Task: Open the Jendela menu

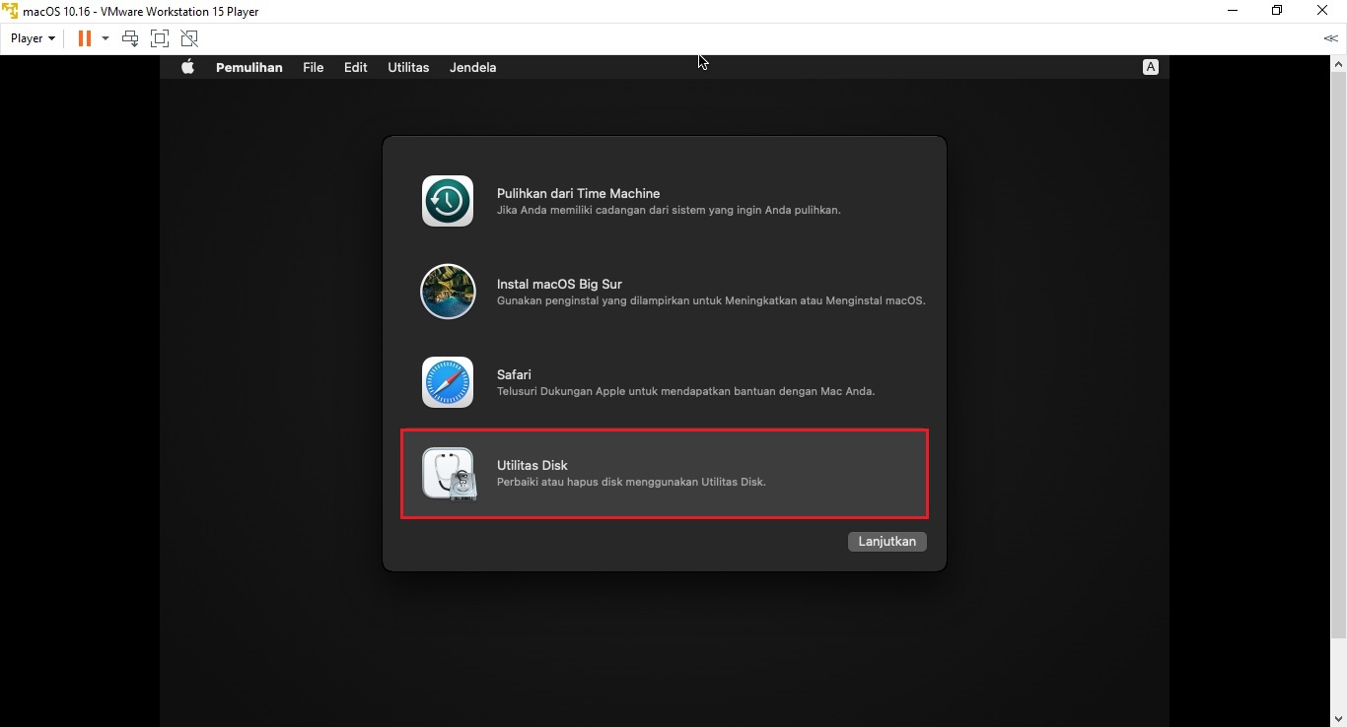Action: click(473, 67)
